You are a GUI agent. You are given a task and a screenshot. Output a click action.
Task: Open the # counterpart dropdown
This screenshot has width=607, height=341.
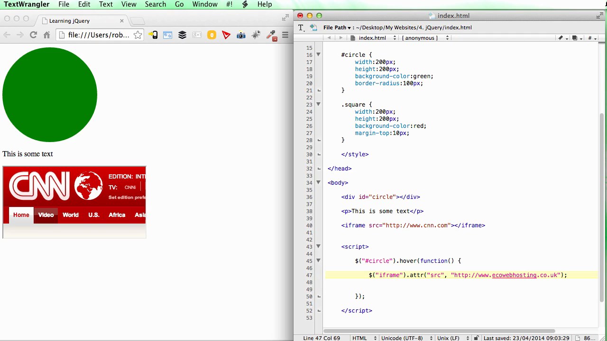pos(592,38)
